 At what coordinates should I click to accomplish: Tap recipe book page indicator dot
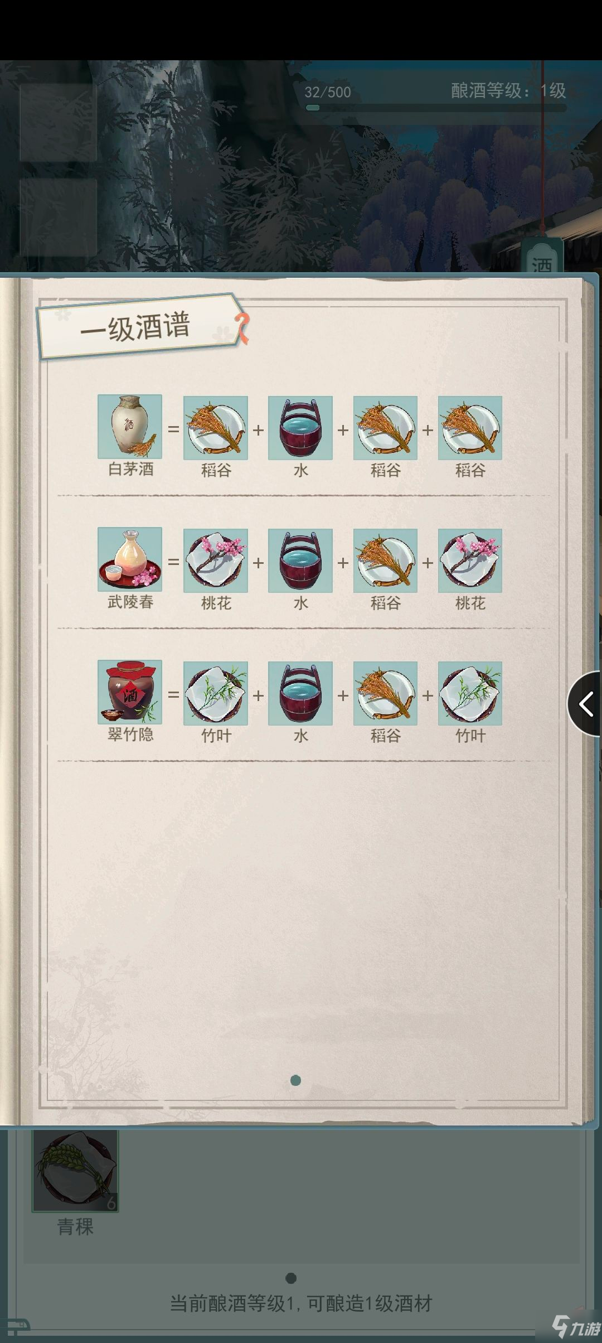pyautogui.click(x=296, y=1081)
